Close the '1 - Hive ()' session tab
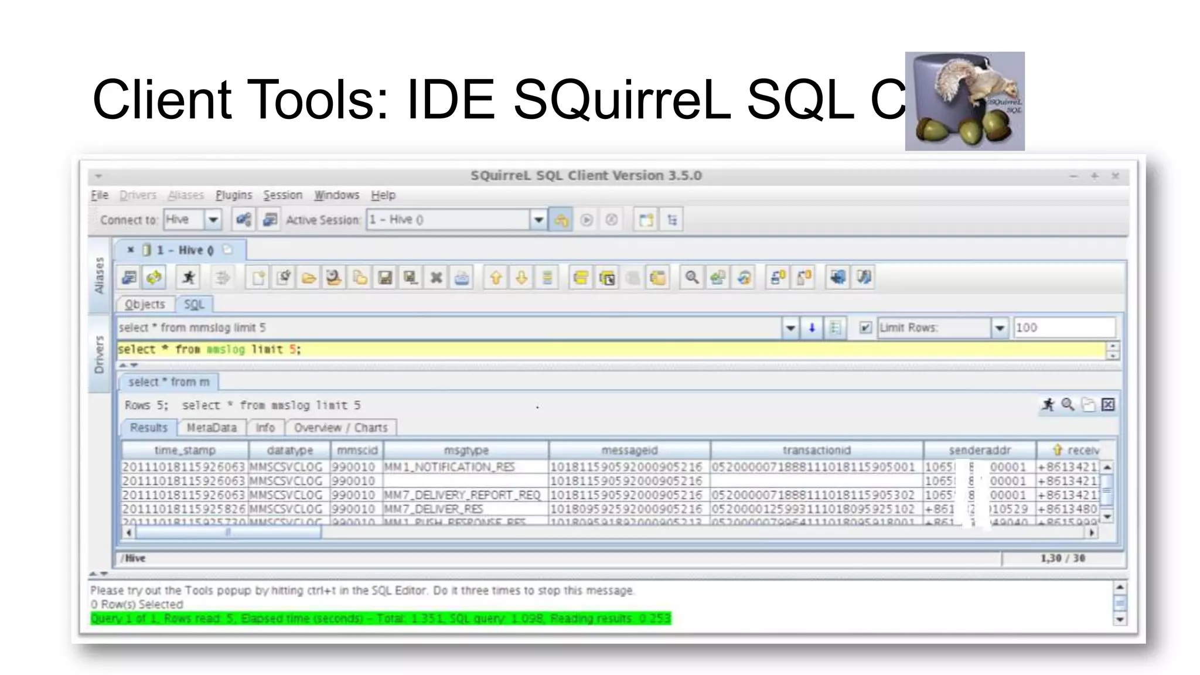1200x675 pixels. coord(131,250)
